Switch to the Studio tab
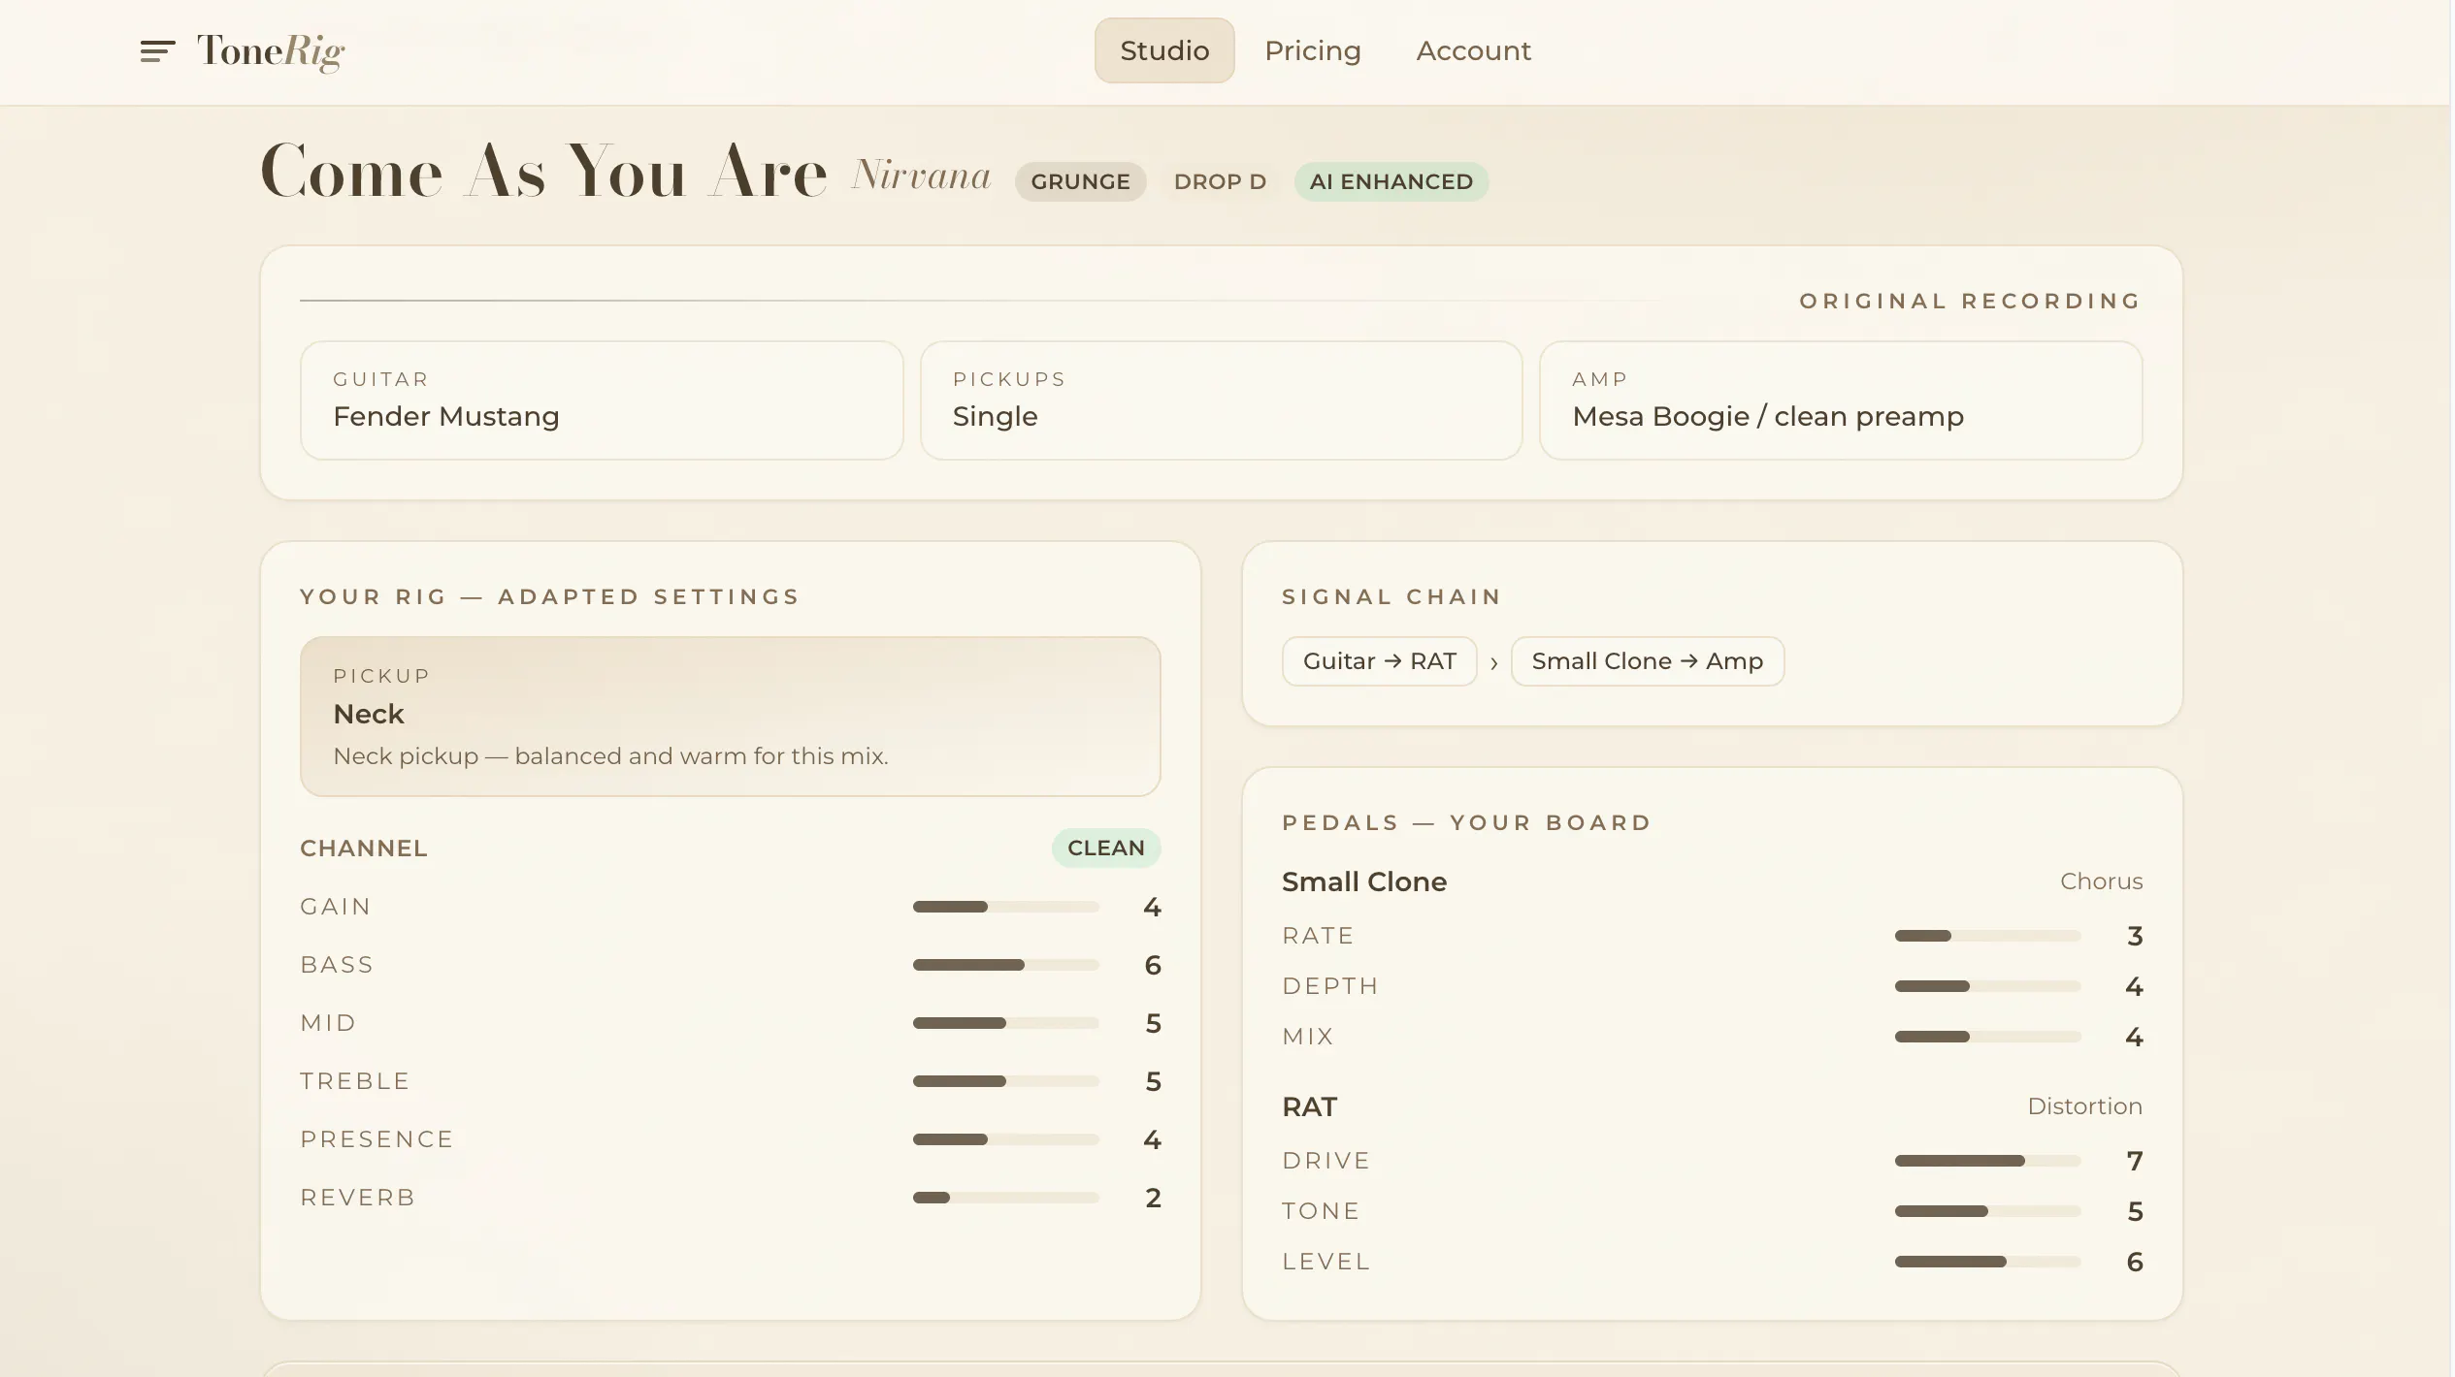 pos(1164,50)
